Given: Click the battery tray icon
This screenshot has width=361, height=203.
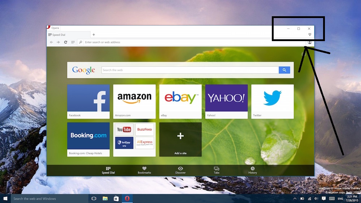Looking at the screenshot, I should (302, 199).
